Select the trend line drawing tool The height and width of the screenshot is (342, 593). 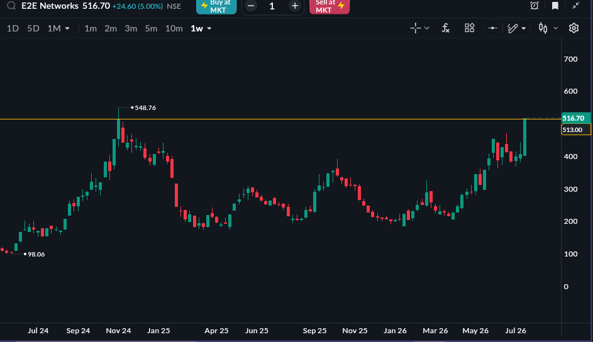(x=513, y=28)
